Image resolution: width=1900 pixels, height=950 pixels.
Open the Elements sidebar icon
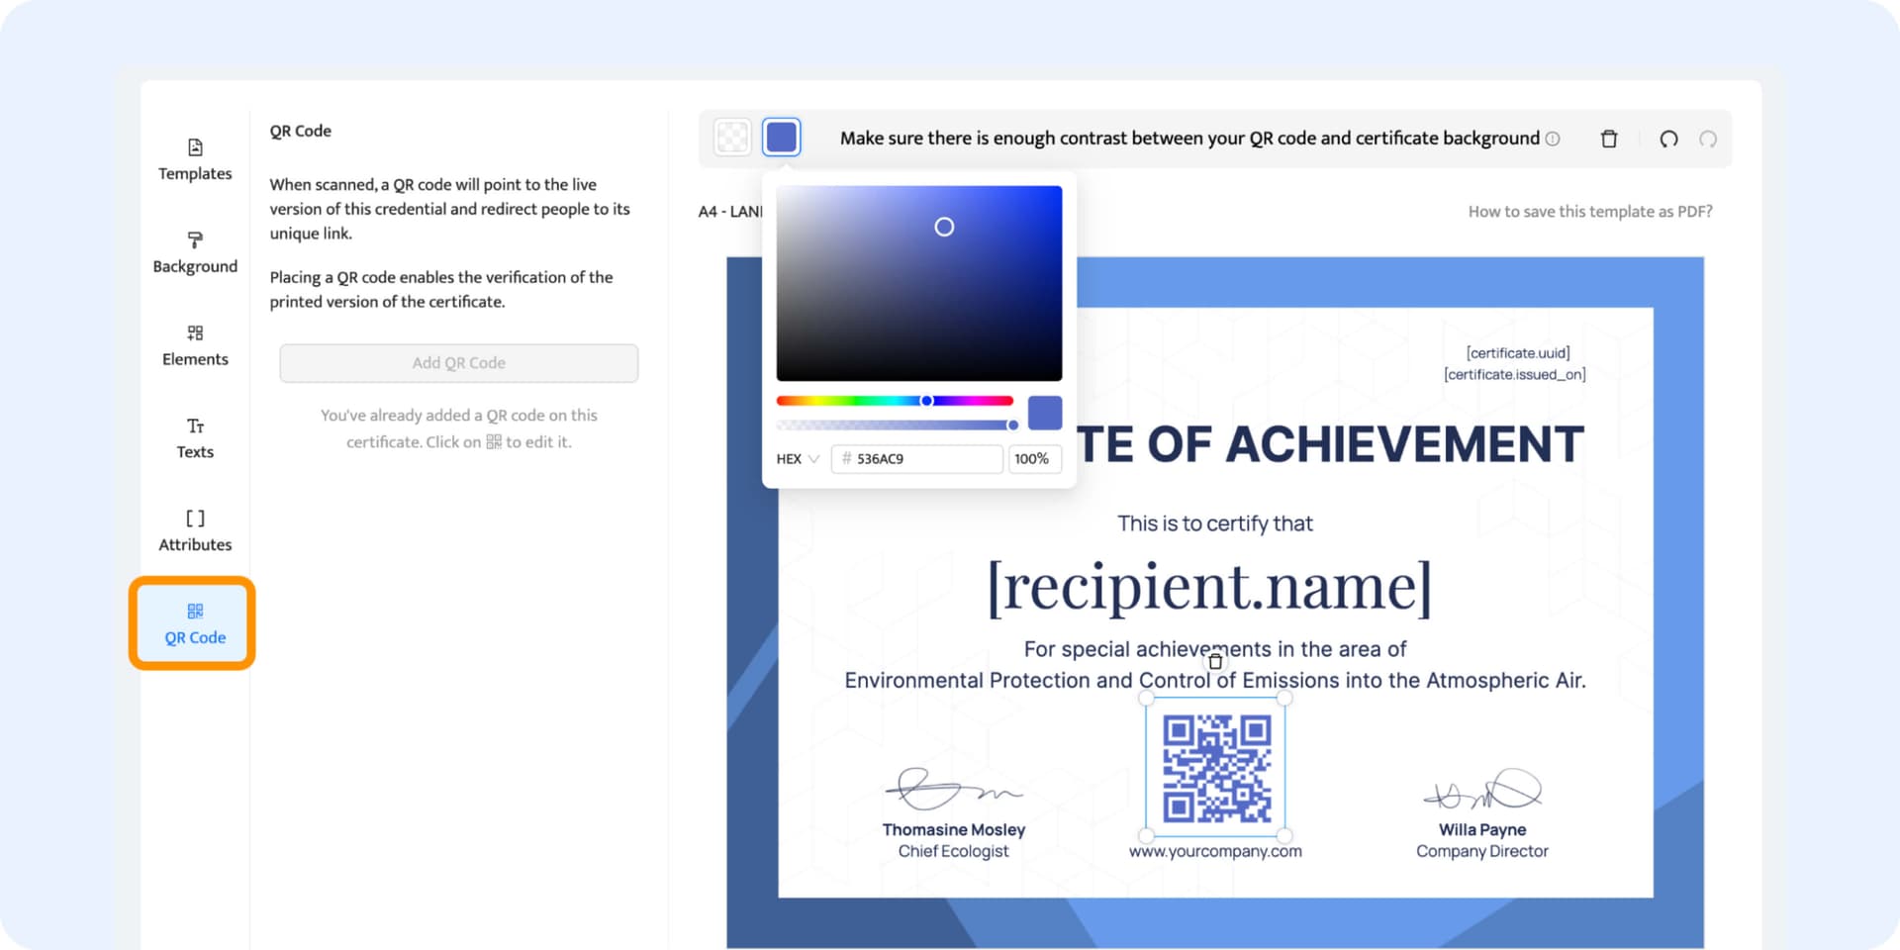click(195, 333)
